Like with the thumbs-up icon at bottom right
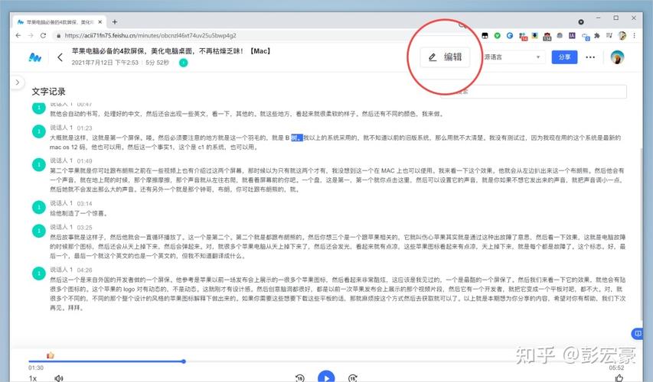This screenshot has width=653, height=382. 619,378
